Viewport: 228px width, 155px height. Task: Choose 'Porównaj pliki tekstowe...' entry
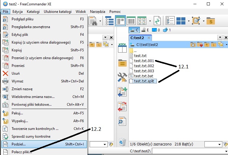pyautogui.click(x=44, y=105)
